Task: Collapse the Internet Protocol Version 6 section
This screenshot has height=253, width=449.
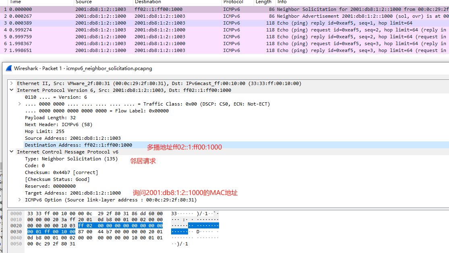Action: (x=12, y=90)
